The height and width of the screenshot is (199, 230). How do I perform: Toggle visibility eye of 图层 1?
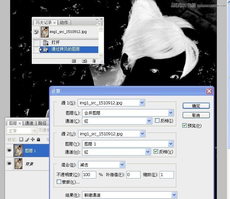pyautogui.click(x=9, y=150)
